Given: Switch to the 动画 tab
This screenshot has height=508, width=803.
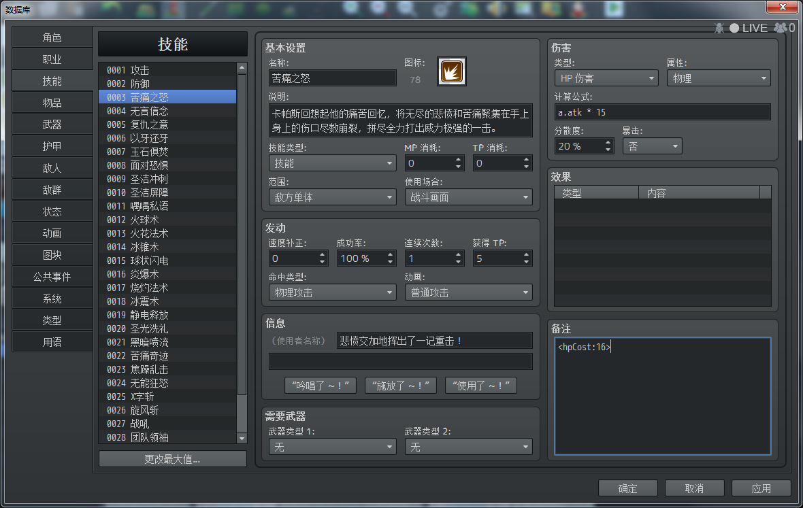Looking at the screenshot, I should (52, 233).
